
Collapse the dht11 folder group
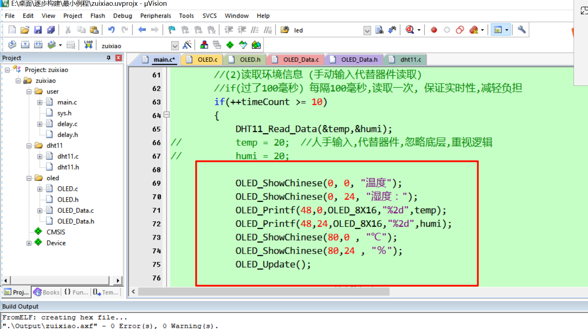(29, 146)
